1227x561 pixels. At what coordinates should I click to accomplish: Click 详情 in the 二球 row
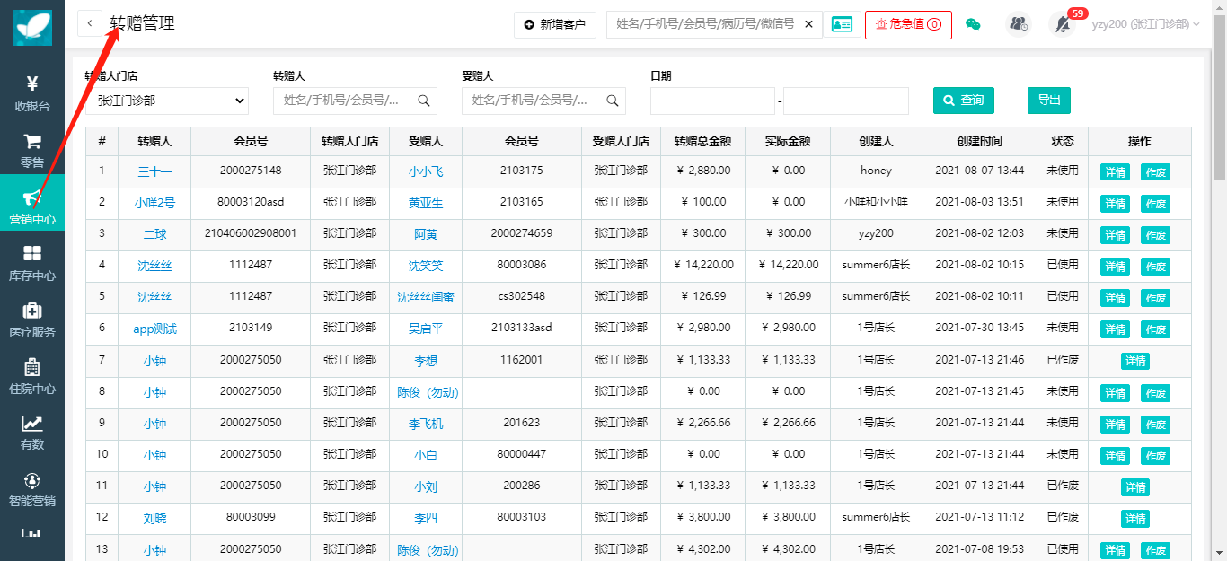1115,235
